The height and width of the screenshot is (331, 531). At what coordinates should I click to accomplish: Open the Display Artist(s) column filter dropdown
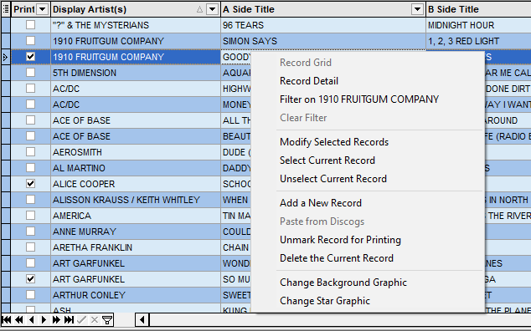[213, 9]
